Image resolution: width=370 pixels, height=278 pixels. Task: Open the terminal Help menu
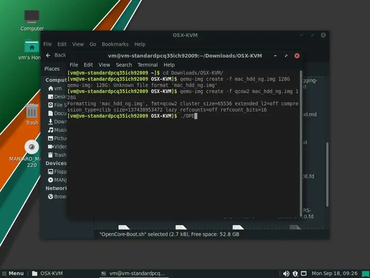(x=169, y=65)
